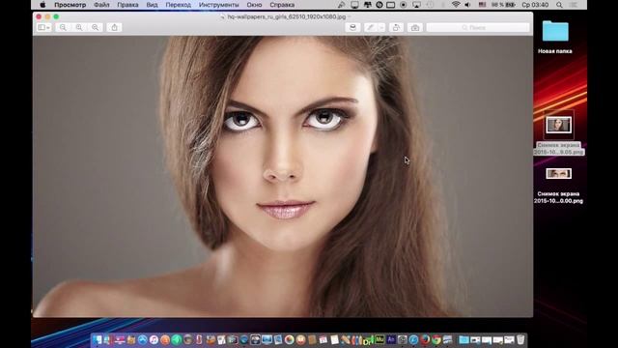The image size is (618, 348).
Task: Select the markup pen tool
Action: pos(370,27)
